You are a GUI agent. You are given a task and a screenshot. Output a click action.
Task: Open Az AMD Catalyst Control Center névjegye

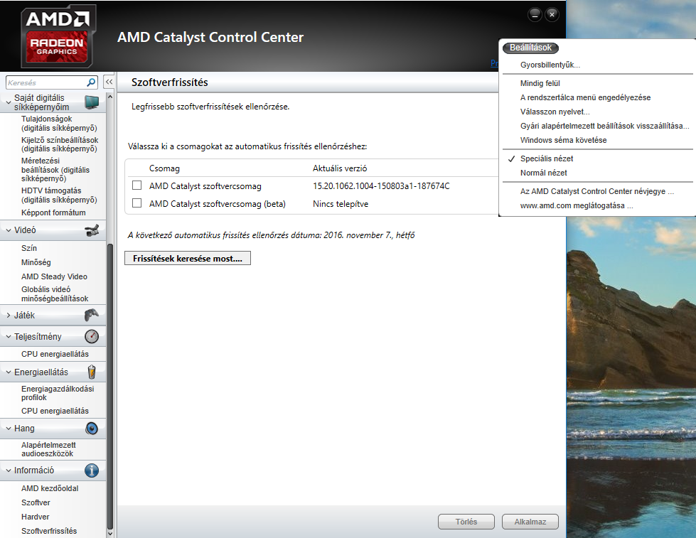(597, 191)
